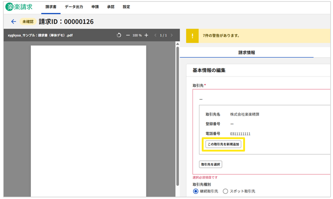Open the 設定 menu
The image size is (333, 199).
126,7
